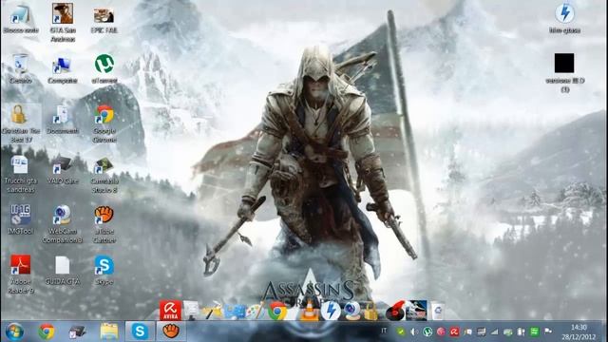
Task: Launch Adobe Reader 9 desktop shortcut
Action: pyautogui.click(x=21, y=274)
